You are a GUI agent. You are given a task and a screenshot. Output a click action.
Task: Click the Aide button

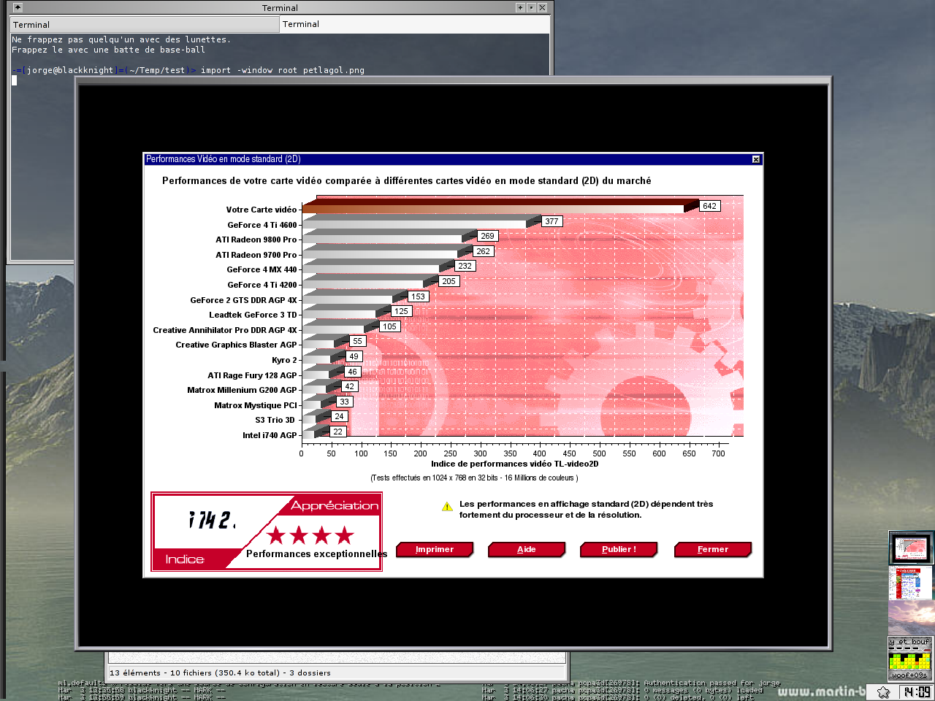coord(527,549)
